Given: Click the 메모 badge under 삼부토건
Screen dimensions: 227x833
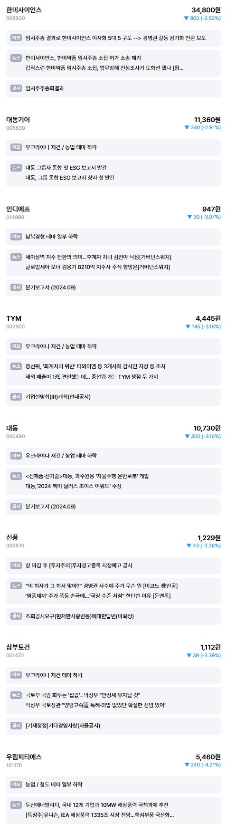Looking at the screenshot, I should [x=16, y=675].
